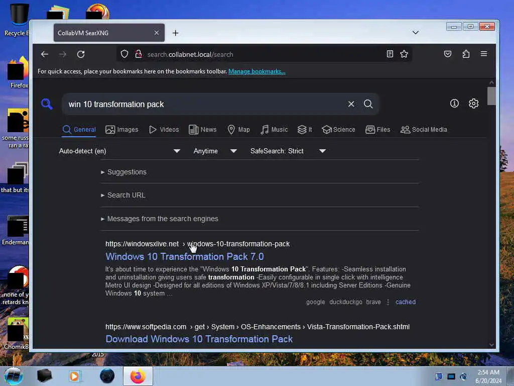This screenshot has width=514, height=386.
Task: Open the tracking protection shield icon
Action: pos(124,54)
